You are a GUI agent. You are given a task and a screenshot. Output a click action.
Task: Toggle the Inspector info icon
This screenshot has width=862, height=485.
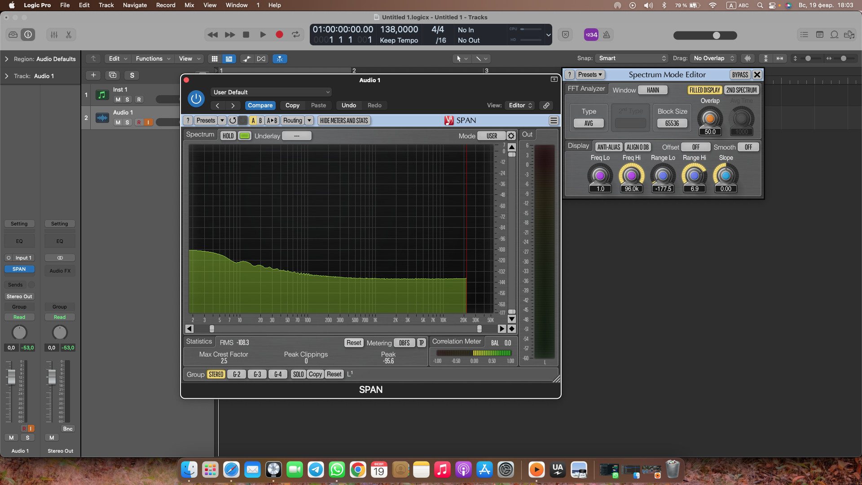point(28,35)
